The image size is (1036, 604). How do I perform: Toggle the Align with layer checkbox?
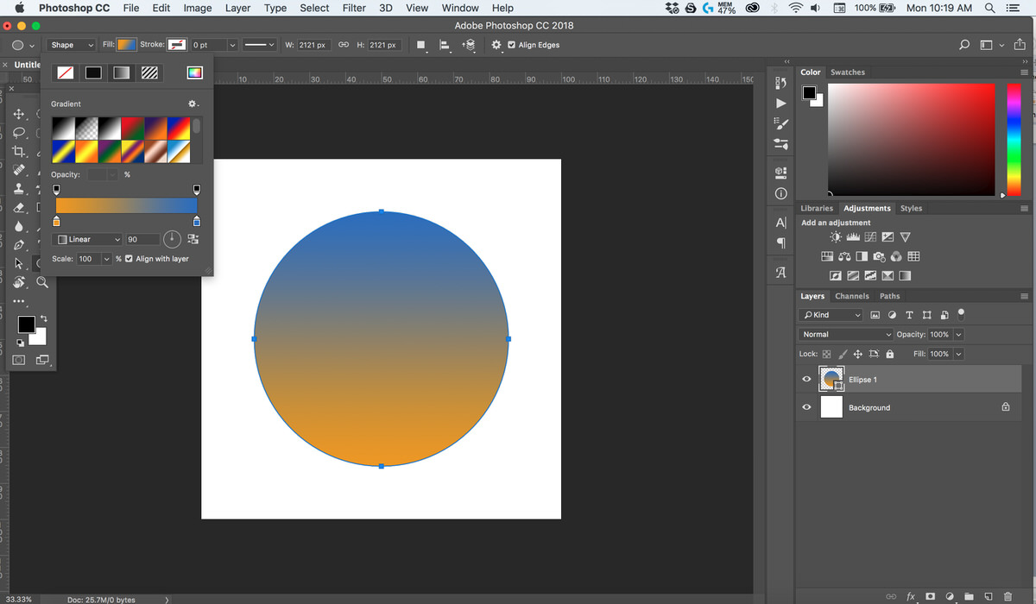point(129,259)
